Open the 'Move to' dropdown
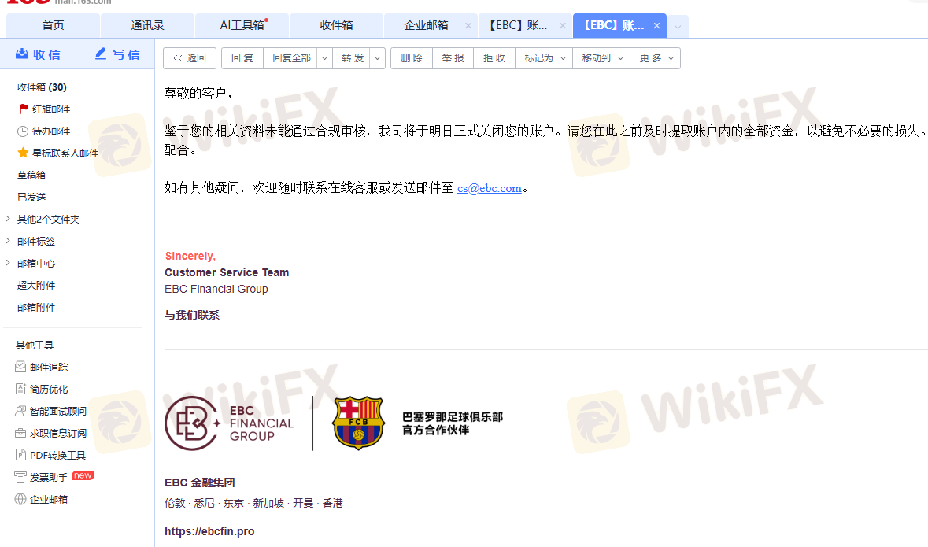Screen dimensions: 928x547 (x=601, y=58)
